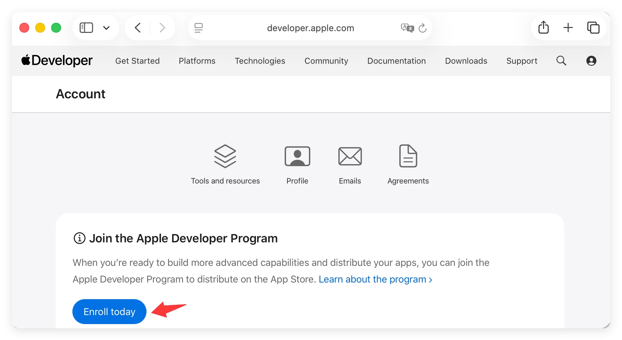This screenshot has width=622, height=340.
Task: Open the Agreements document icon
Action: [408, 156]
